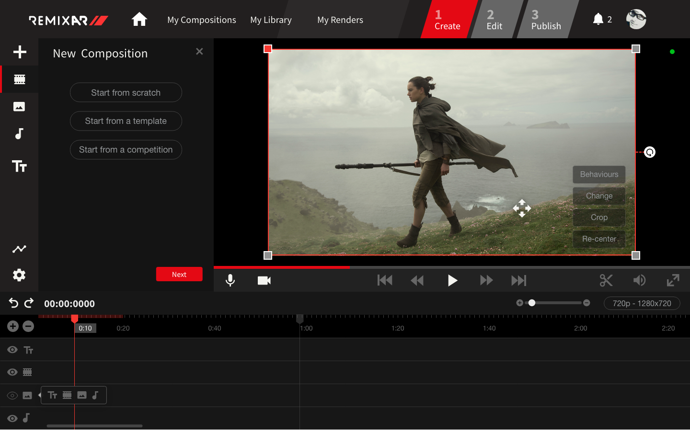Screen dimensions: 690x430
Task: Click the red playhead marker at 0:10
Action: 74,319
